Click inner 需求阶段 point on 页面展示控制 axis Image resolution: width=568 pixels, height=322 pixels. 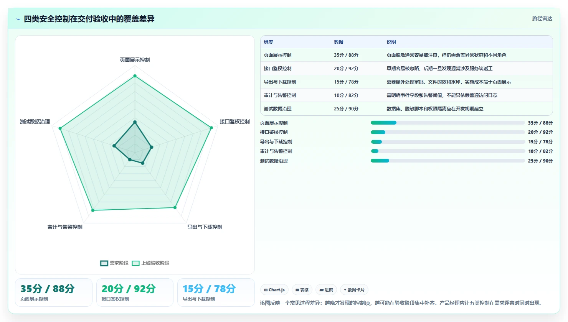tap(135, 122)
